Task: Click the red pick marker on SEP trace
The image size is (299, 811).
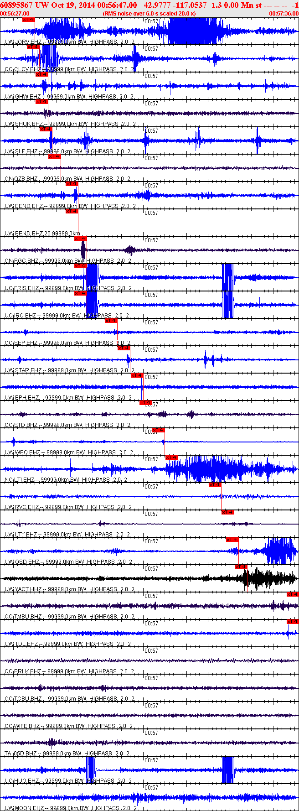Action: click(x=111, y=321)
